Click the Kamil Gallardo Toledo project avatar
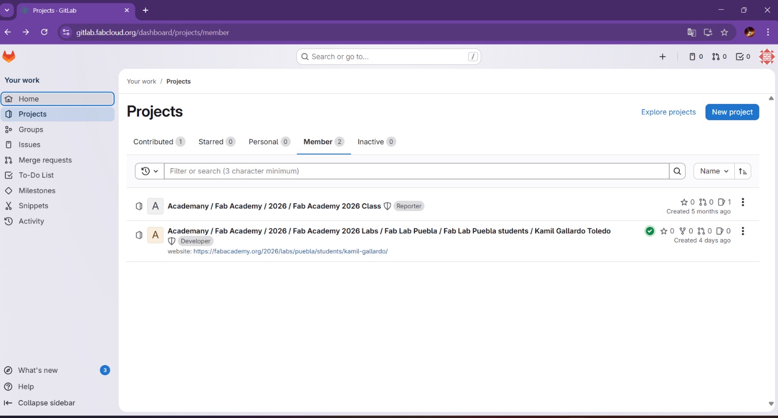778x418 pixels. coord(156,235)
